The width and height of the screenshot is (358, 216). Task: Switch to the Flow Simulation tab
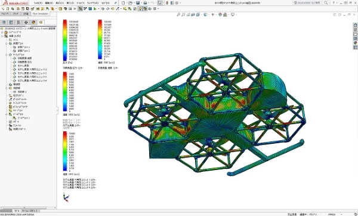tap(41, 14)
